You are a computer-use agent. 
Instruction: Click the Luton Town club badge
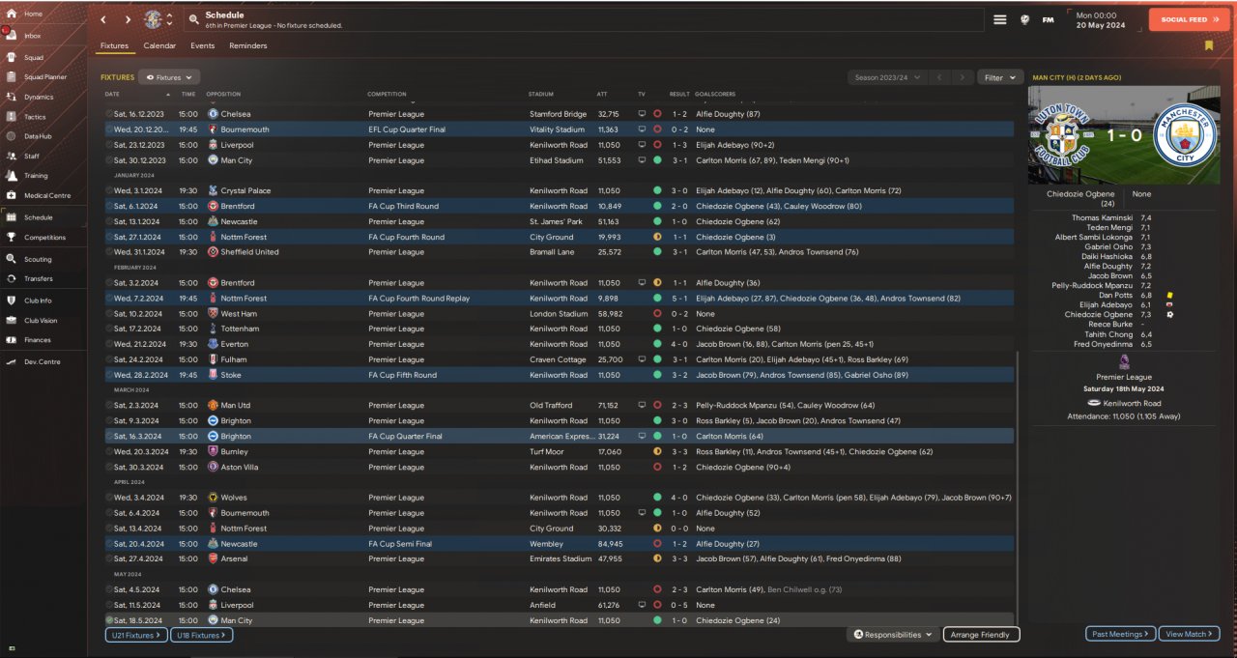click(154, 19)
